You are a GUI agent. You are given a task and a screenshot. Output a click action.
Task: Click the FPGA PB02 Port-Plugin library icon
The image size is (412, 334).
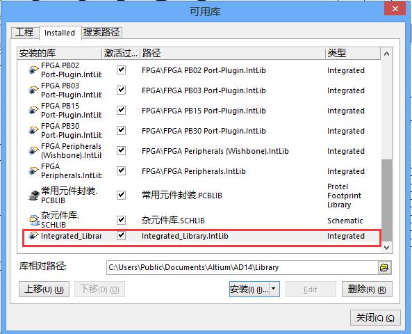[33, 70]
